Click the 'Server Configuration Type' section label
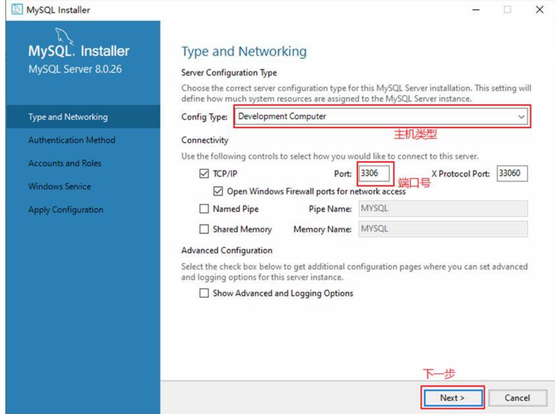This screenshot has width=555, height=414. pos(229,73)
